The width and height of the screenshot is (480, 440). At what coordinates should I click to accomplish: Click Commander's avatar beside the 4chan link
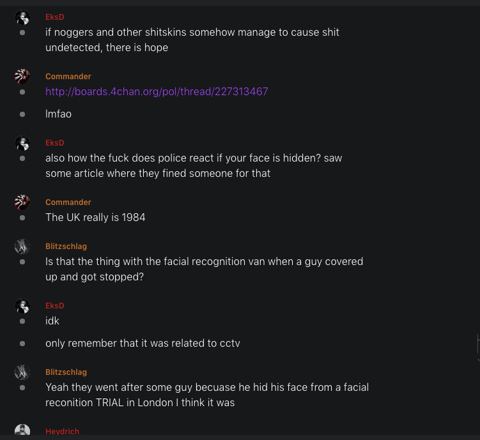22,77
